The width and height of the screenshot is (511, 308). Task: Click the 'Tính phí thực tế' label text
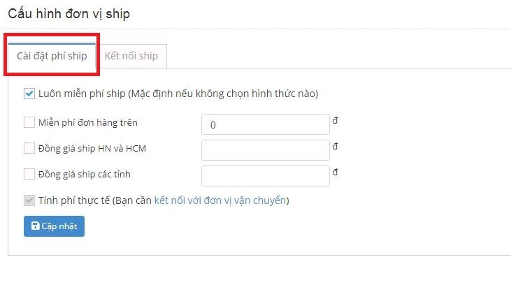point(74,200)
